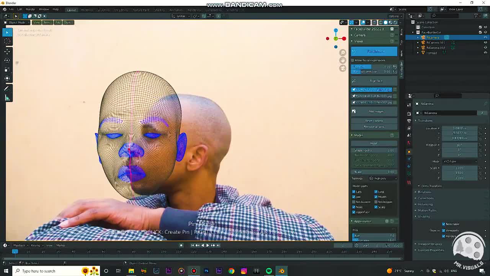Select the Measure tool
This screenshot has height=276, width=490.
(x=7, y=98)
